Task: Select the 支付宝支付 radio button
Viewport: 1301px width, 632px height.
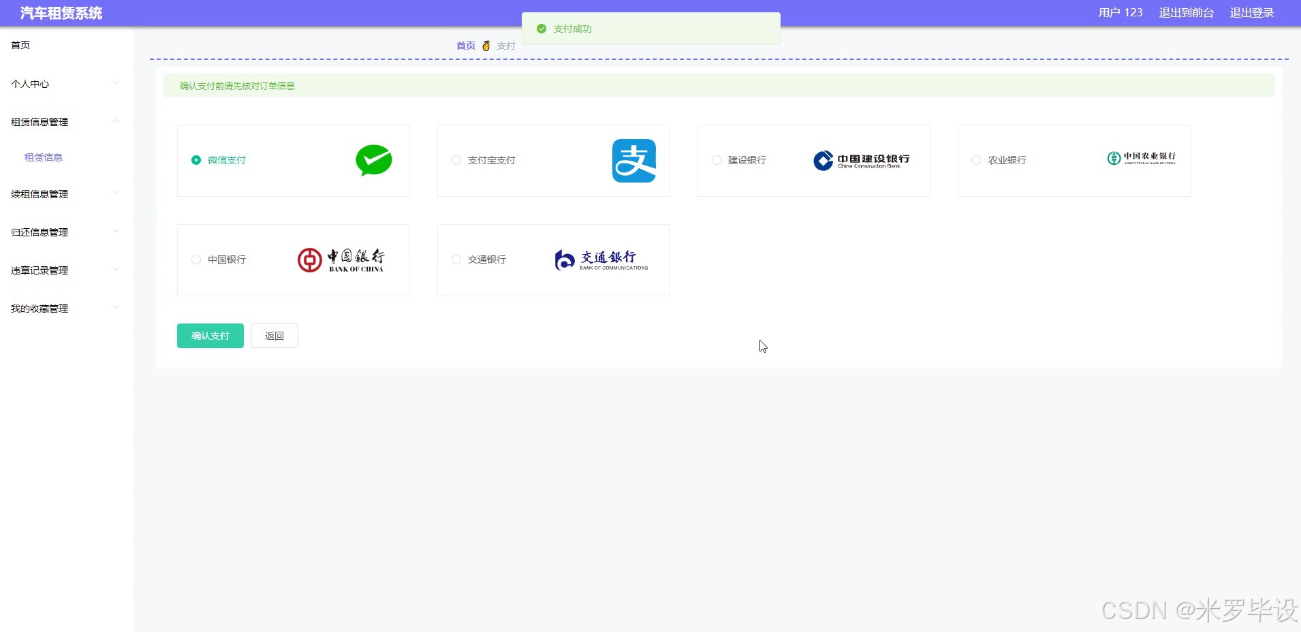Action: coord(456,160)
